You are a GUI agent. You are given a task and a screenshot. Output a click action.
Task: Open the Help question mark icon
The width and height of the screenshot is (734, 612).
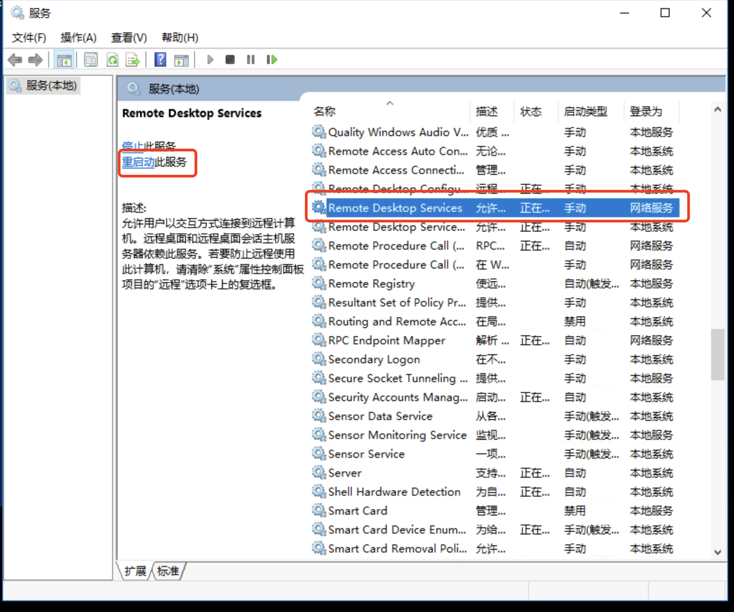[x=160, y=59]
